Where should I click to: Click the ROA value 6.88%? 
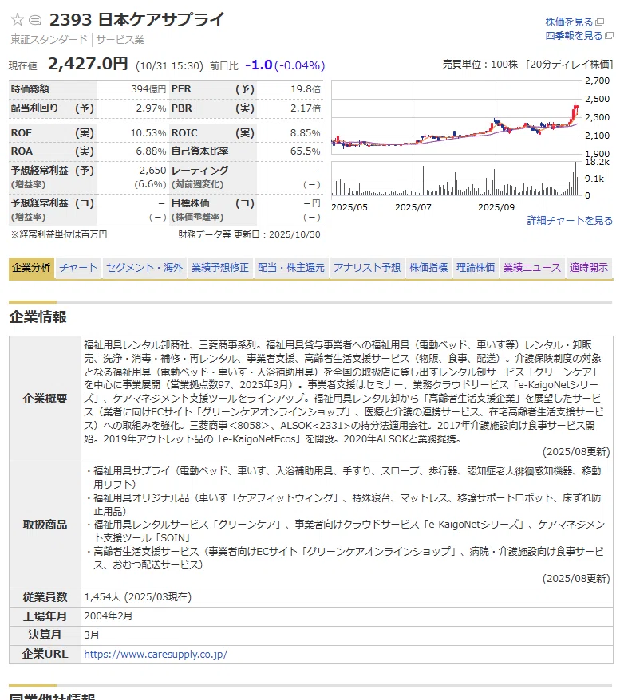pyautogui.click(x=151, y=151)
